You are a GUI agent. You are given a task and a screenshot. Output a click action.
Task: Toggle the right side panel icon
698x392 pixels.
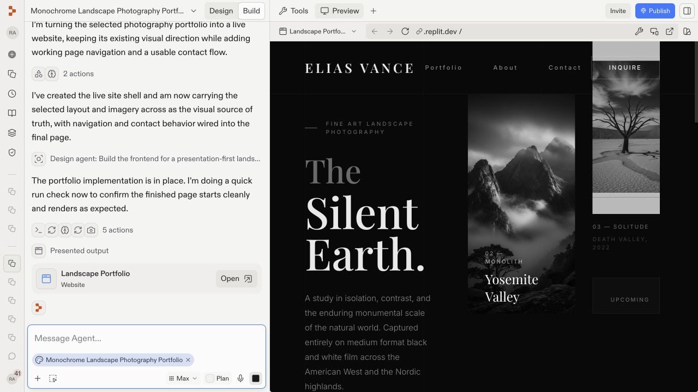(687, 11)
